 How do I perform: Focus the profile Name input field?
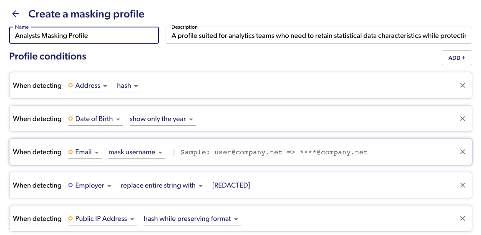(x=84, y=35)
